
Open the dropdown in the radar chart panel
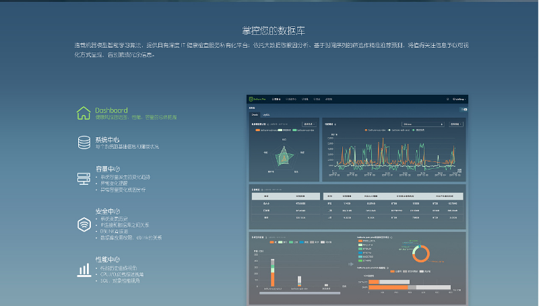point(309,124)
